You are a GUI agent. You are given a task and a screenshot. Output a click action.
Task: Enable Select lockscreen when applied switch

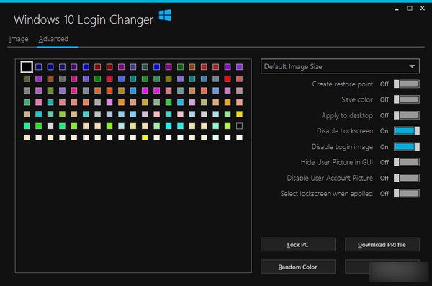tap(407, 193)
